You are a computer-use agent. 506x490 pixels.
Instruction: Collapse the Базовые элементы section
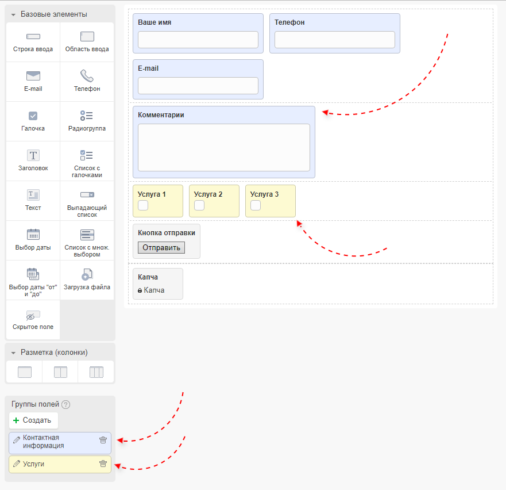tap(13, 14)
